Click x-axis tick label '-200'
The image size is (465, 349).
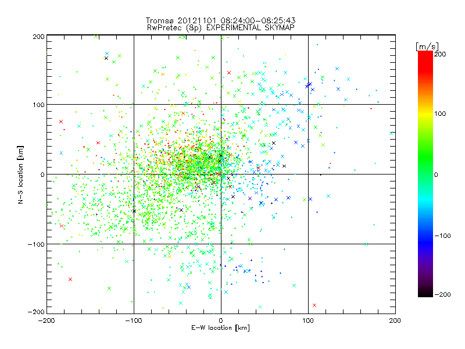point(46,320)
